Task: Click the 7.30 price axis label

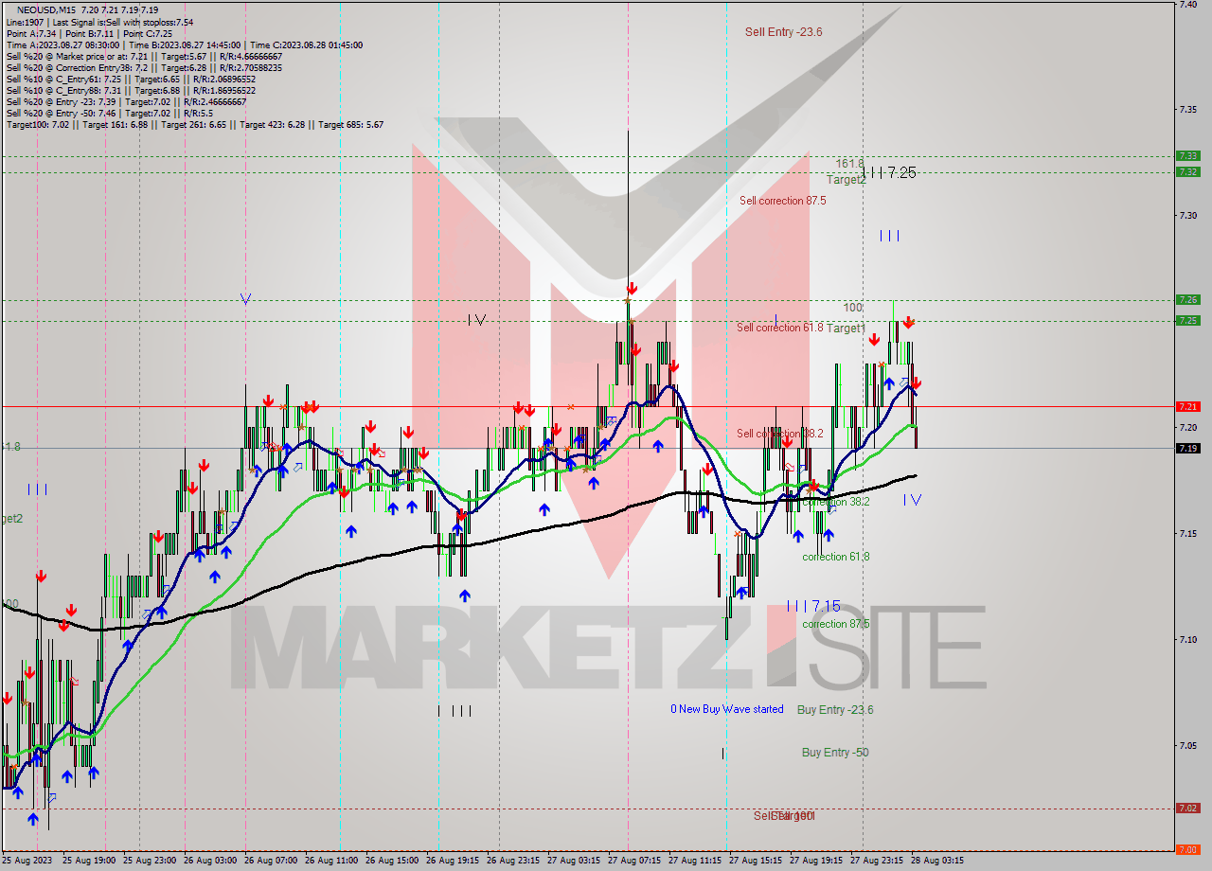Action: 1187,215
